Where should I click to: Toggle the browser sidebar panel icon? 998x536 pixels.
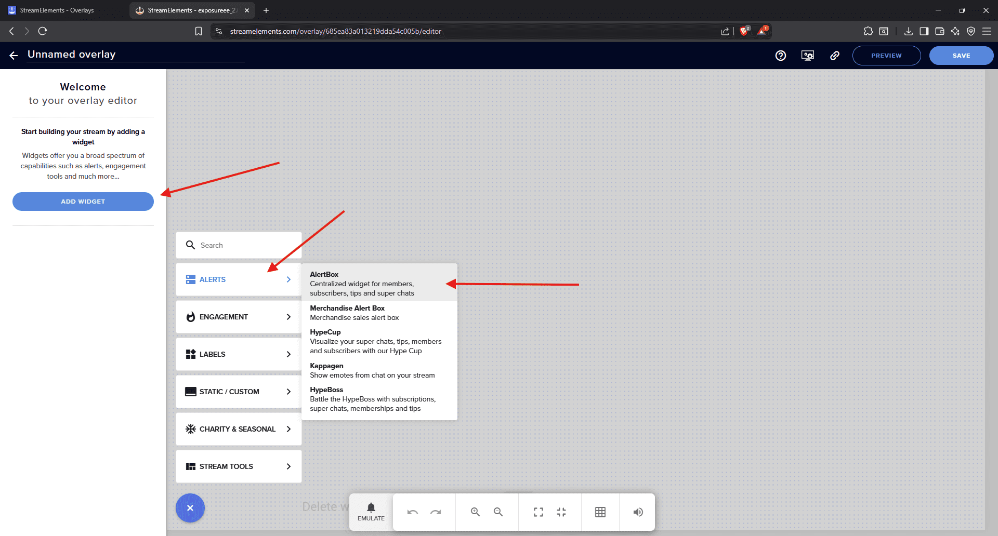(x=924, y=31)
